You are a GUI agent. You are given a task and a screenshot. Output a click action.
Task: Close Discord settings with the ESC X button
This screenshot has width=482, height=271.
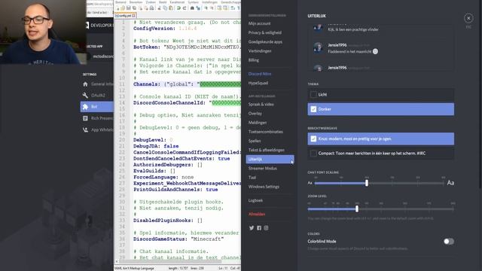(468, 18)
